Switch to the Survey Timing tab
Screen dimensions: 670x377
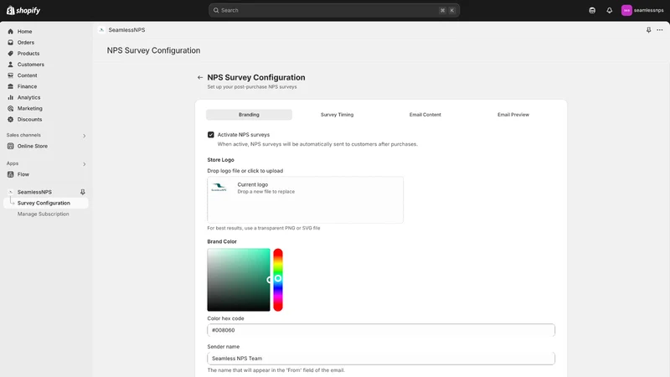(338, 115)
